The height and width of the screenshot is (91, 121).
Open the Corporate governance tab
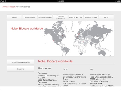60,17
